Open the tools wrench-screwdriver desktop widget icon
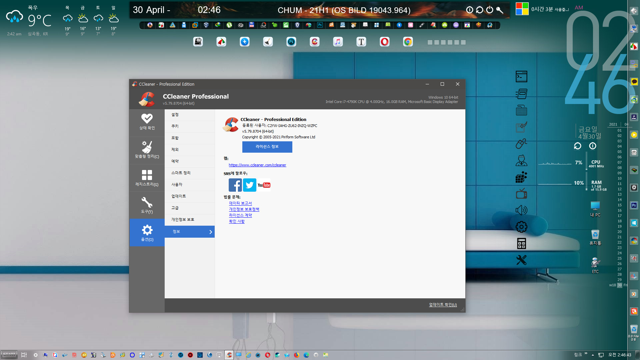This screenshot has width=640, height=360. (x=521, y=260)
